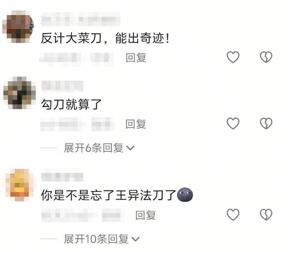Screen dimensions: 287x253
Task: Open first commenter's pixelated avatar
Action: [x=18, y=27]
